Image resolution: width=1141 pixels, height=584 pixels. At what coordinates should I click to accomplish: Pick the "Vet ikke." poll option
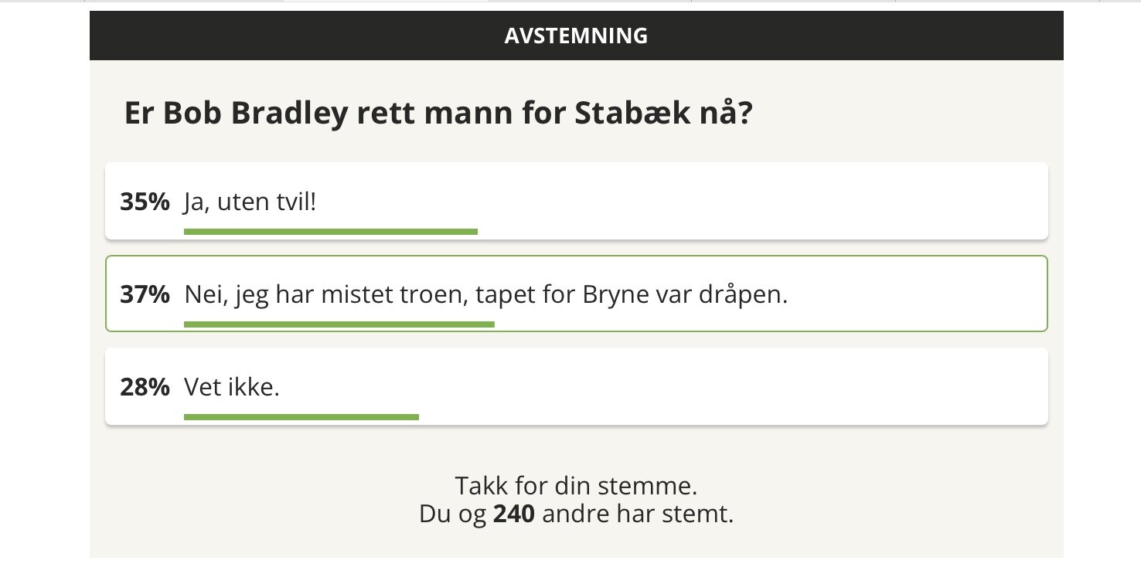tap(576, 386)
